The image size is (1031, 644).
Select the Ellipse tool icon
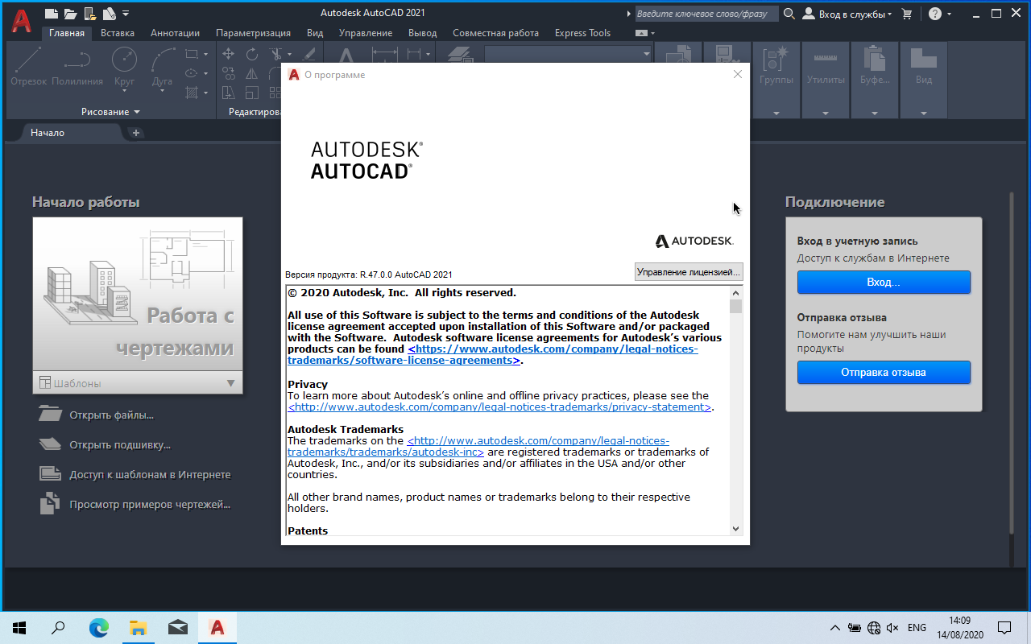[192, 73]
